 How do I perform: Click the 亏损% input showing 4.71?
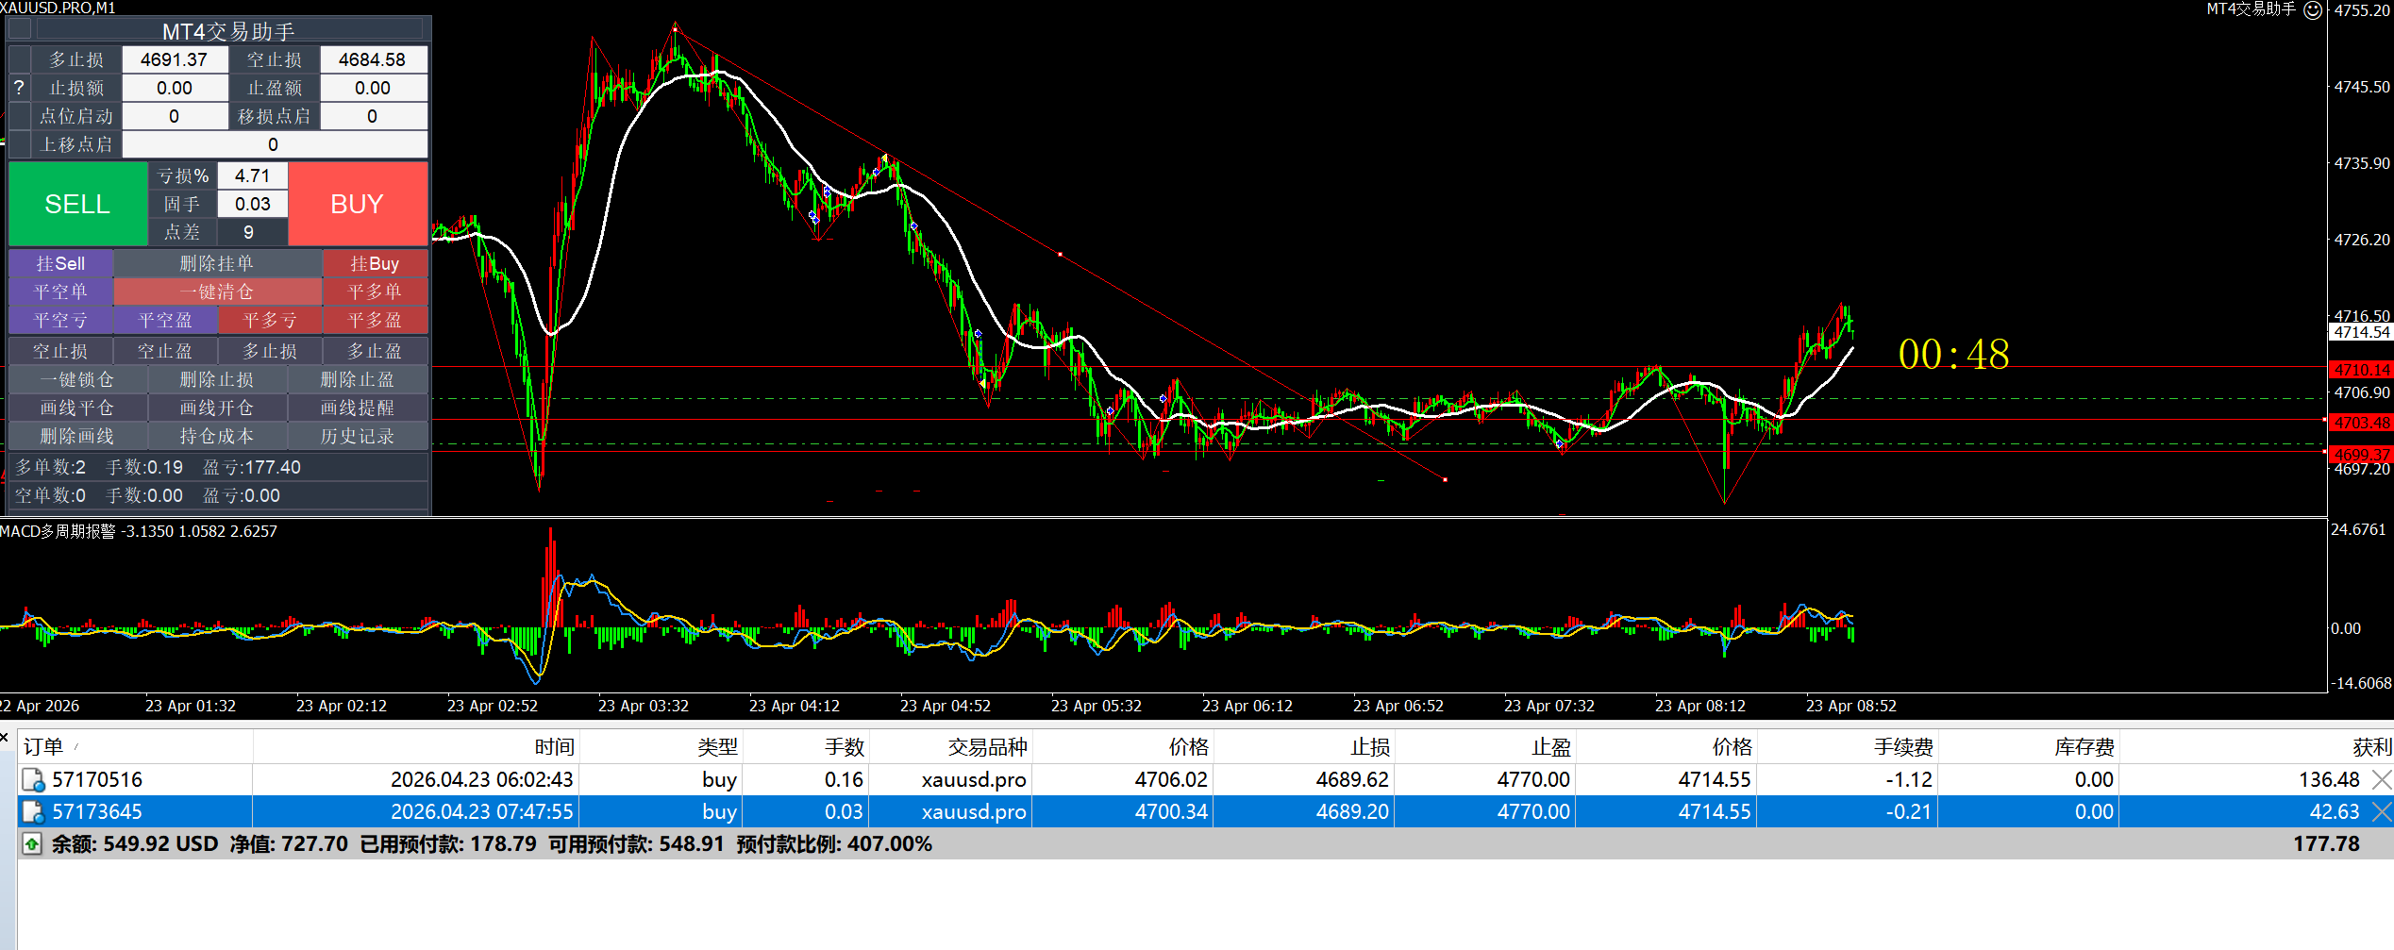click(x=253, y=175)
